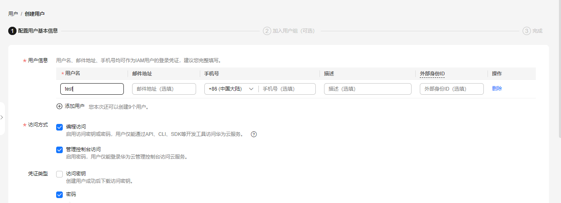Click step 1 circle icon 配置用户基本信息
The height and width of the screenshot is (203, 561).
pyautogui.click(x=12, y=31)
